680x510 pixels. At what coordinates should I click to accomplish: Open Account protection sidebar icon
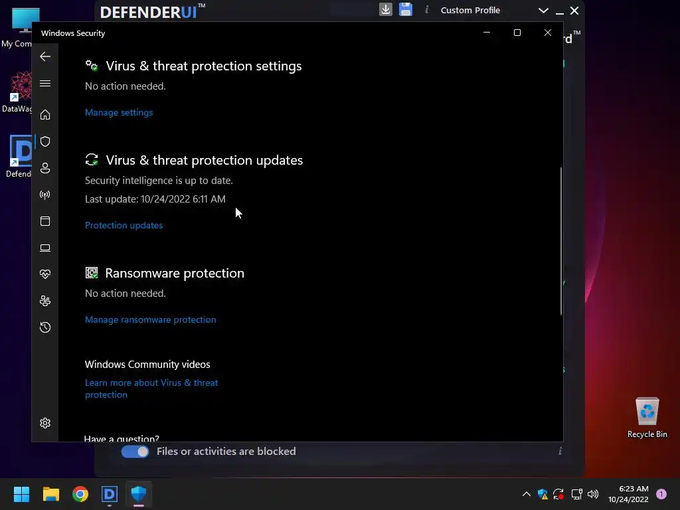click(45, 168)
